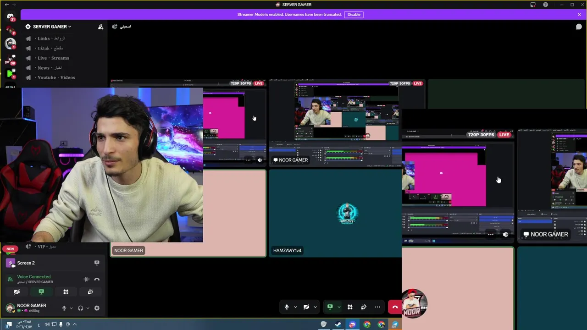Screen dimensions: 587x330
Task: Open the soundboard icon in the voice panel
Action: tap(90, 292)
